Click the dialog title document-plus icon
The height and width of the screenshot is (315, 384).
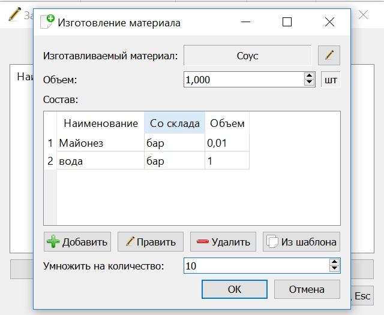point(47,22)
